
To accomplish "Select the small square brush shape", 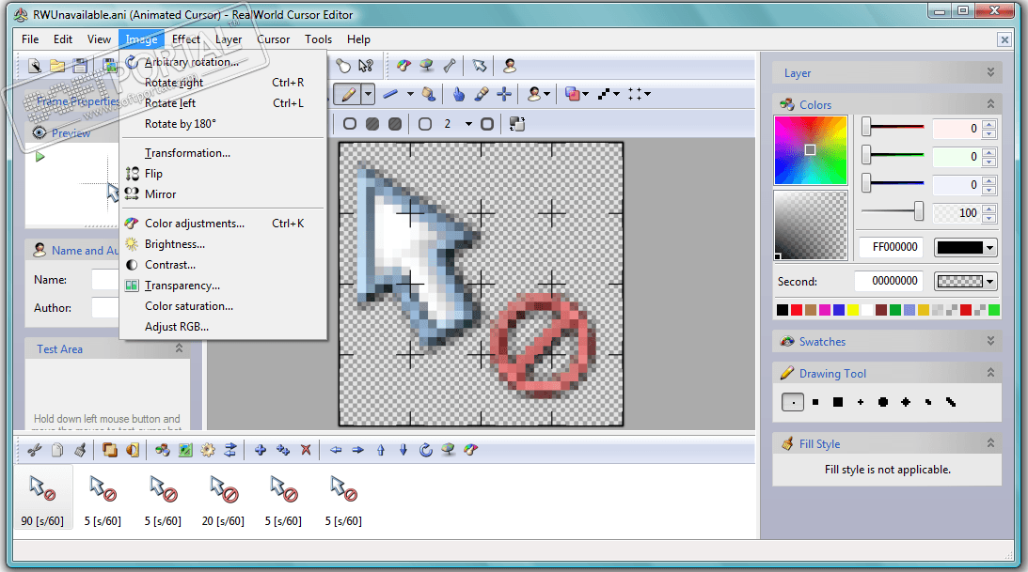I will tap(815, 402).
